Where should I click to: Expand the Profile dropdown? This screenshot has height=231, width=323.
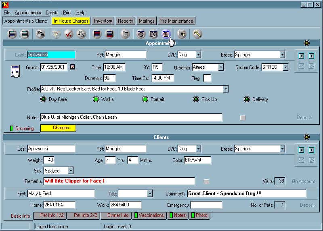pos(226,89)
